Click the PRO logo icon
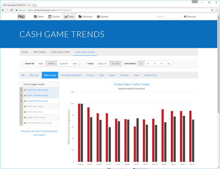 tap(21, 17)
